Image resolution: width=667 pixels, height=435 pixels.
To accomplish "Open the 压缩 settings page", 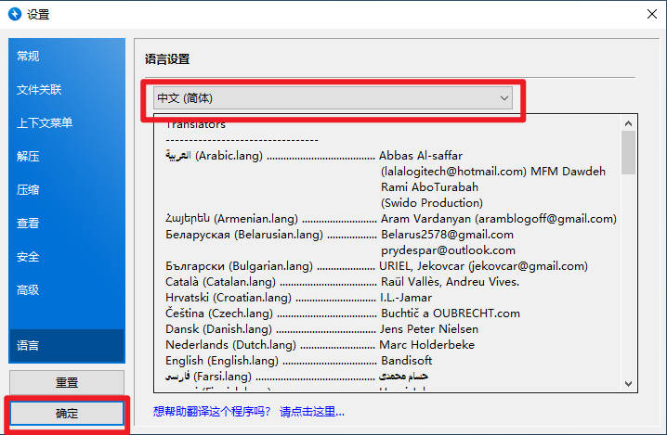I will [x=28, y=190].
